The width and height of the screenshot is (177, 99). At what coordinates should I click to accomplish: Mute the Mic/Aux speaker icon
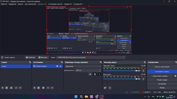pyautogui.click(x=139, y=79)
